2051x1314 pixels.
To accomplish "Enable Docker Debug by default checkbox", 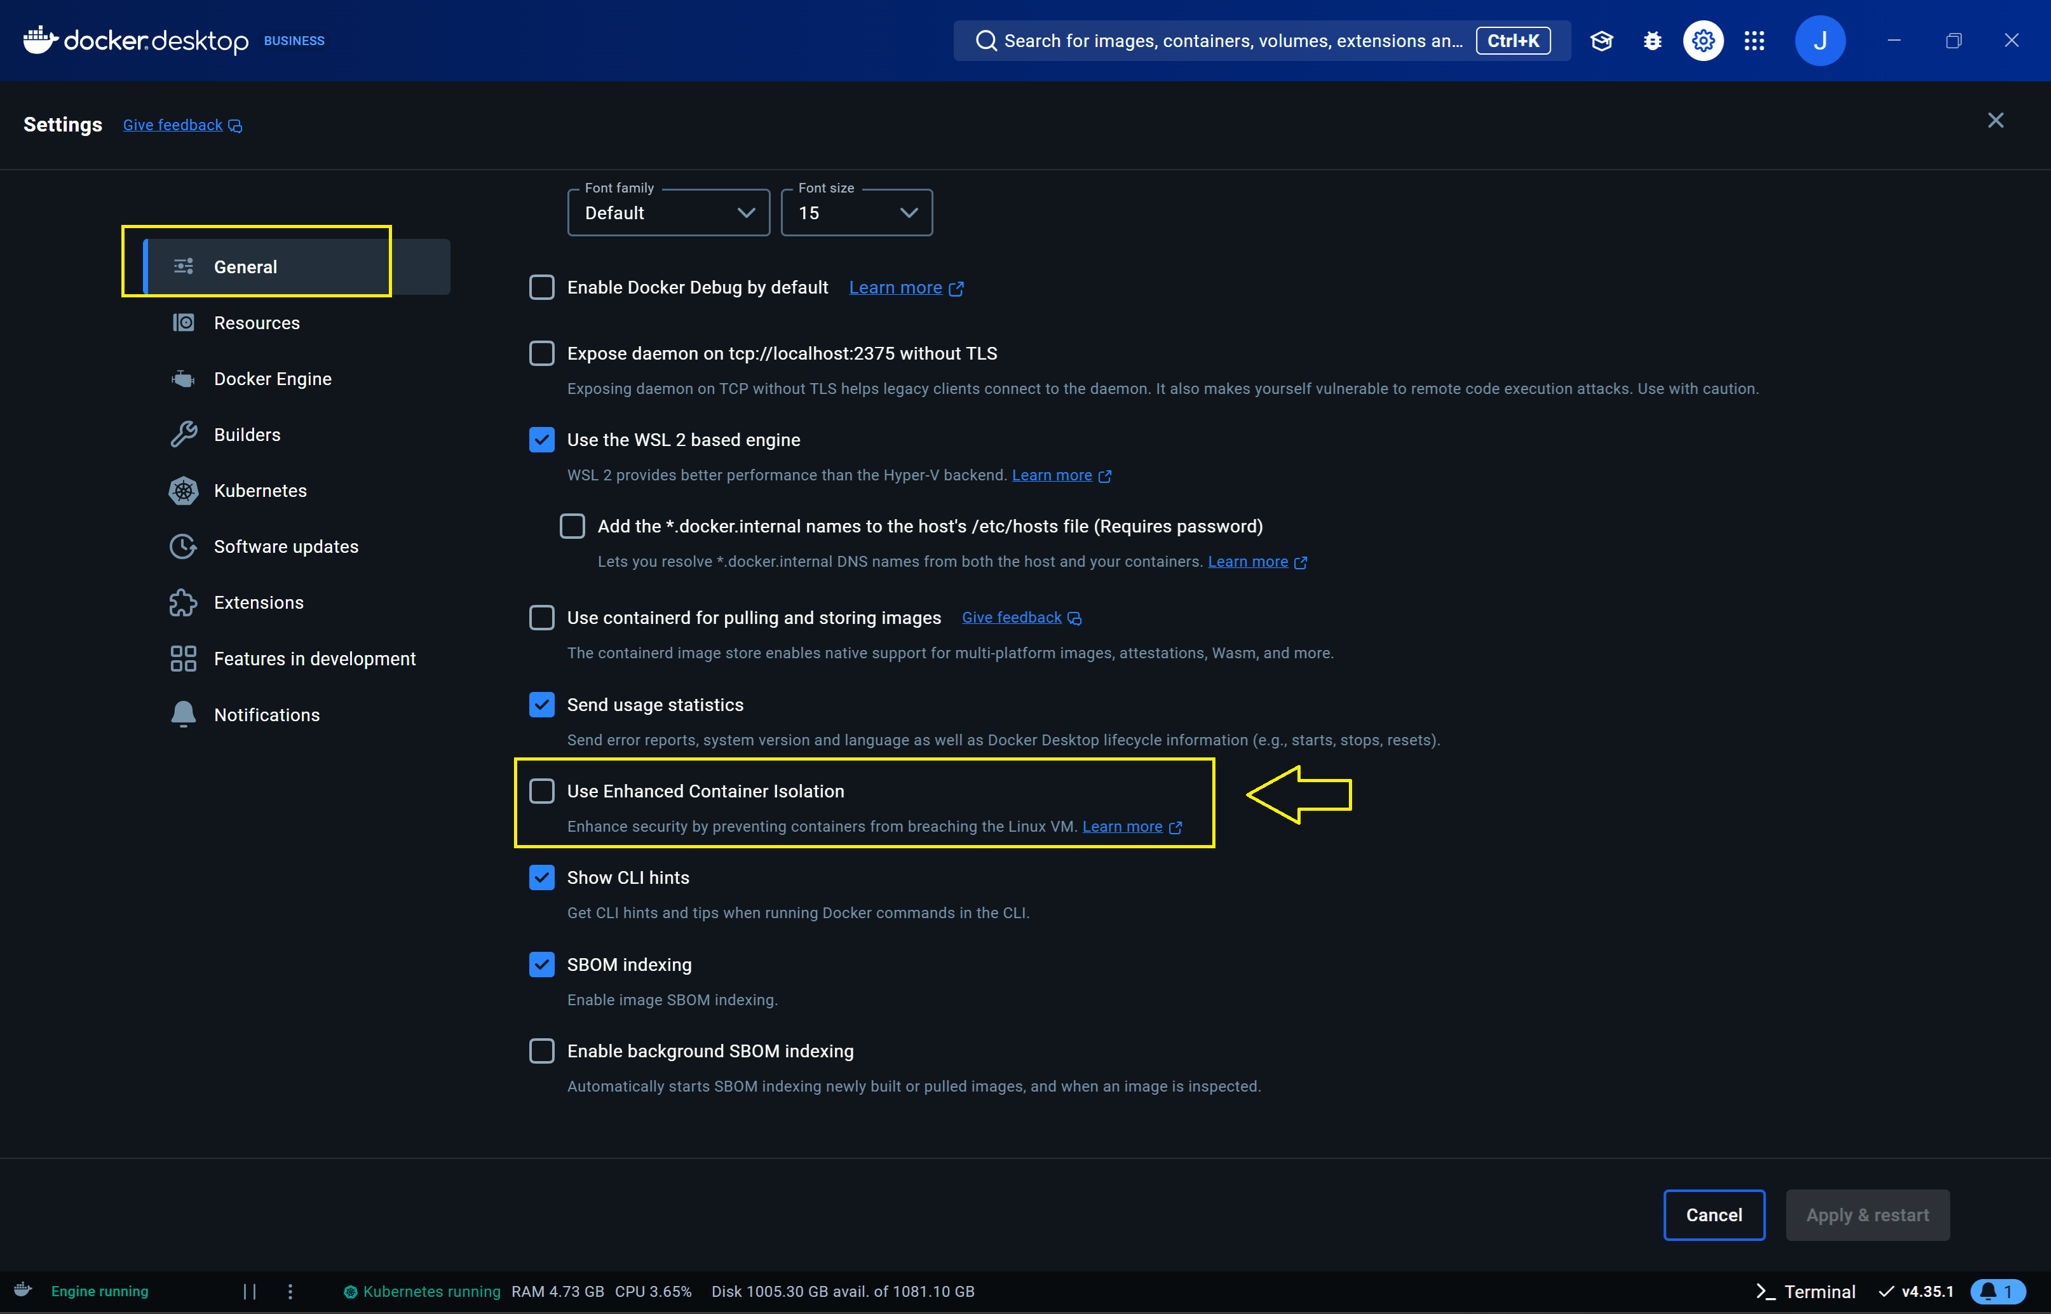I will 542,288.
